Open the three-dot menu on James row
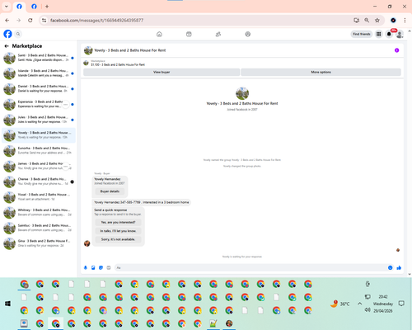Image resolution: width=412 pixels, height=330 pixels. point(65,167)
